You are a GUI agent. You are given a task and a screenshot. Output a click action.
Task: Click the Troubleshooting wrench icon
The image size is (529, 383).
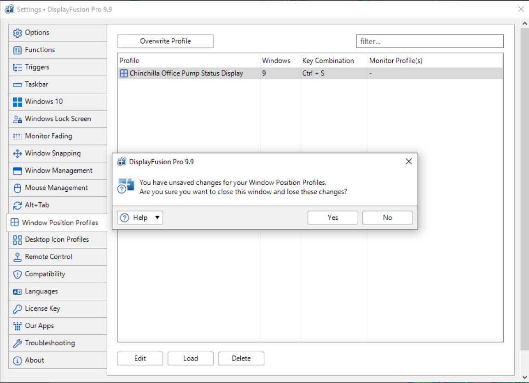point(17,343)
